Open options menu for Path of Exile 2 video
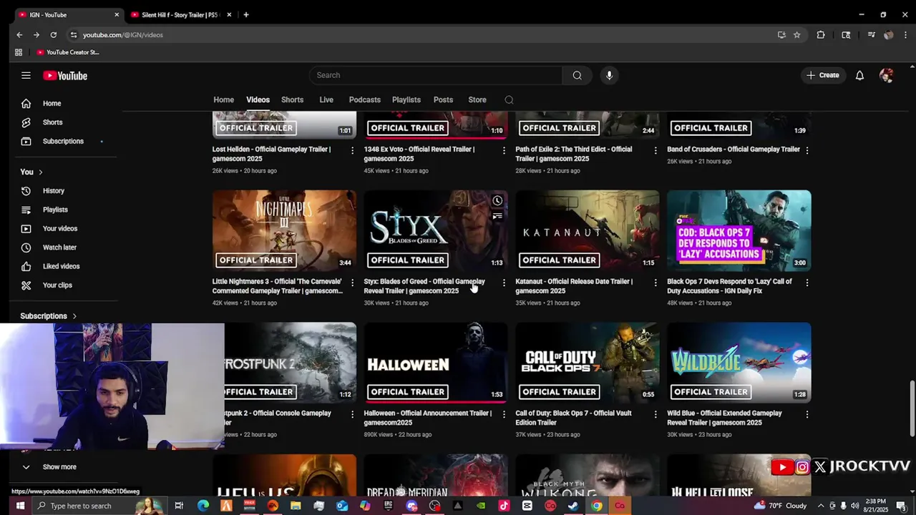This screenshot has height=515, width=916. 656,150
